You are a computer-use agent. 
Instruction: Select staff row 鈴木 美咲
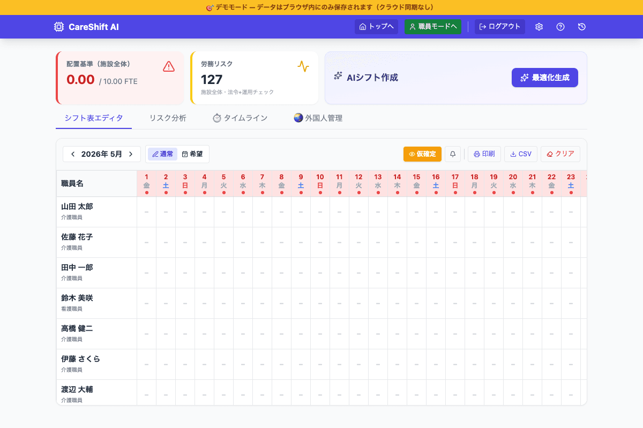click(96, 303)
